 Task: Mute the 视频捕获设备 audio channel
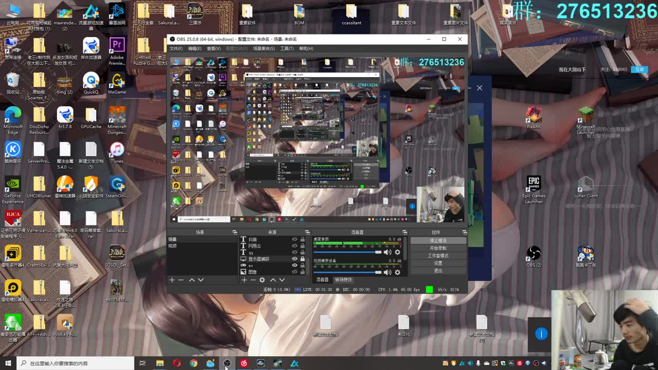pyautogui.click(x=387, y=272)
